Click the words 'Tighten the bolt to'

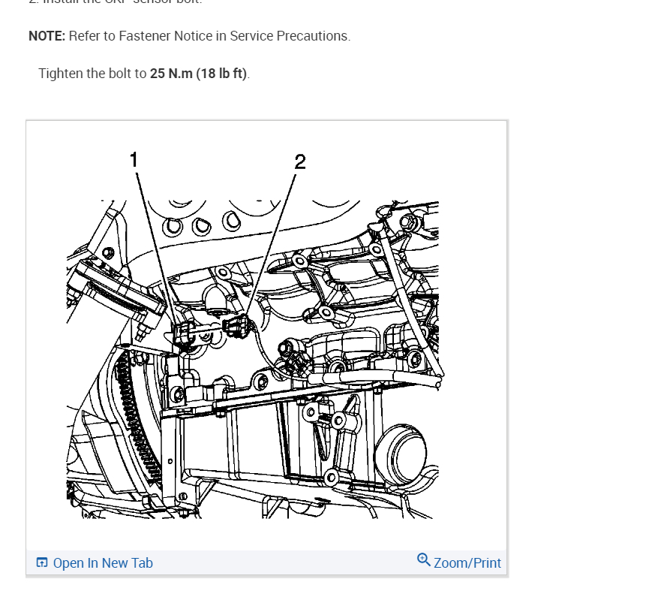92,74
